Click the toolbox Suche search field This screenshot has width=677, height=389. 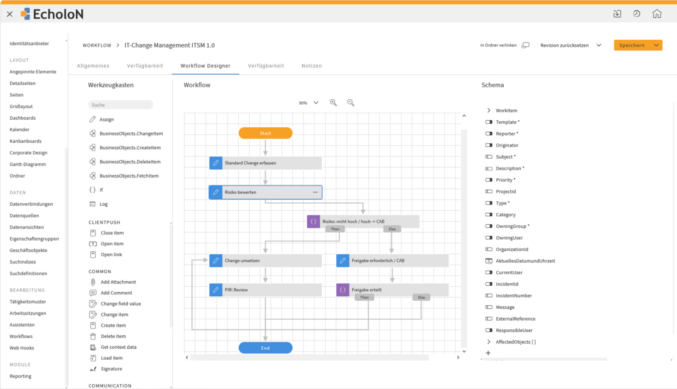tap(120, 105)
